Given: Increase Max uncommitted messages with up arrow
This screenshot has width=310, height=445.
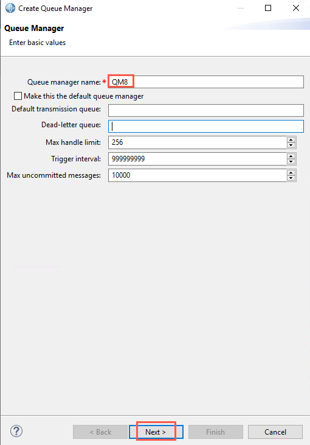Looking at the screenshot, I should pos(291,172).
